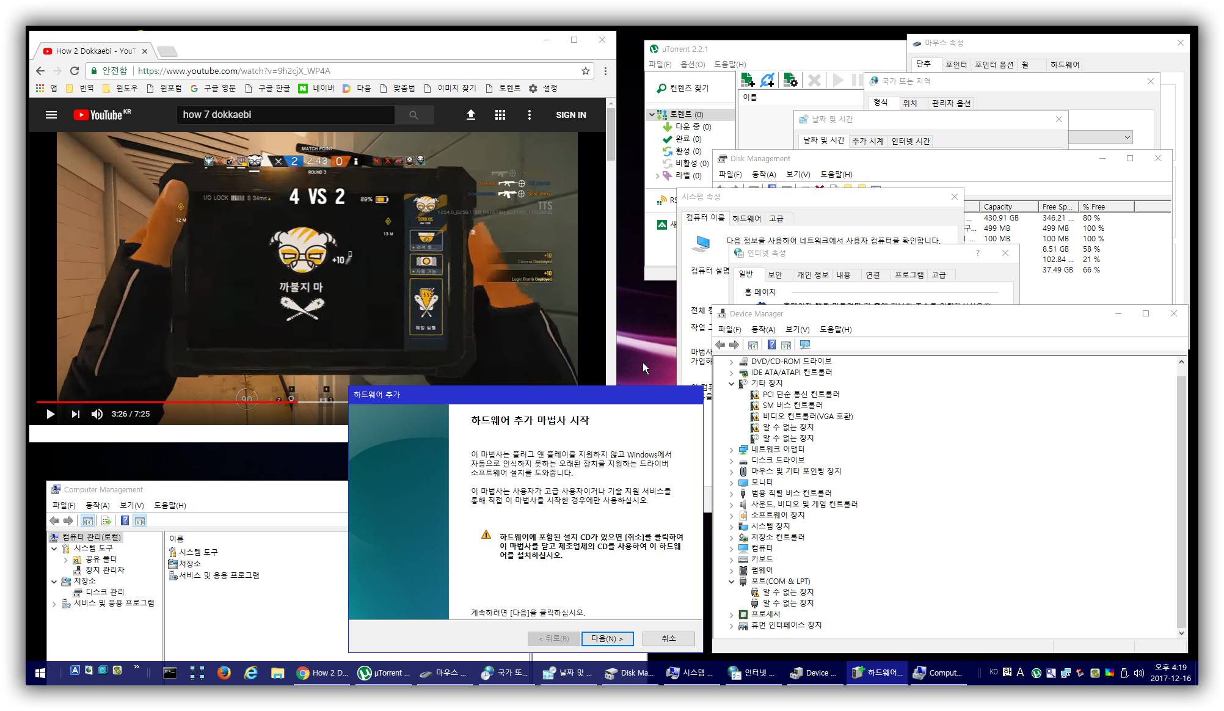Open the 네이버 bookmark in Chrome
The image size is (1224, 711).
[316, 88]
